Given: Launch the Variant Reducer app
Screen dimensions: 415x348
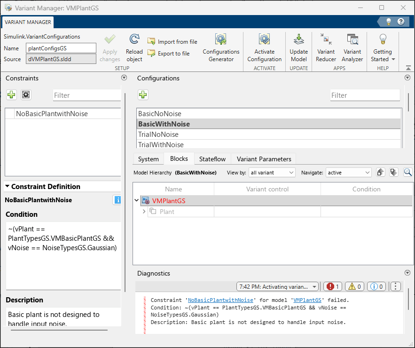Looking at the screenshot, I should (326, 48).
